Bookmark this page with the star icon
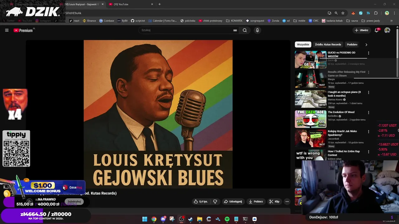The height and width of the screenshot is (224, 399). [343, 13]
